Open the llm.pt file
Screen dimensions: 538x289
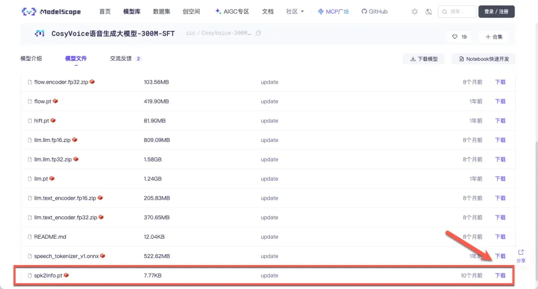41,178
